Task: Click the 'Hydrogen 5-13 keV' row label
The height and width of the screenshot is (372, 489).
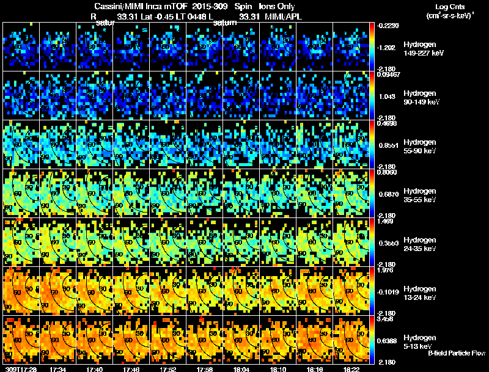Action: pyautogui.click(x=420, y=342)
